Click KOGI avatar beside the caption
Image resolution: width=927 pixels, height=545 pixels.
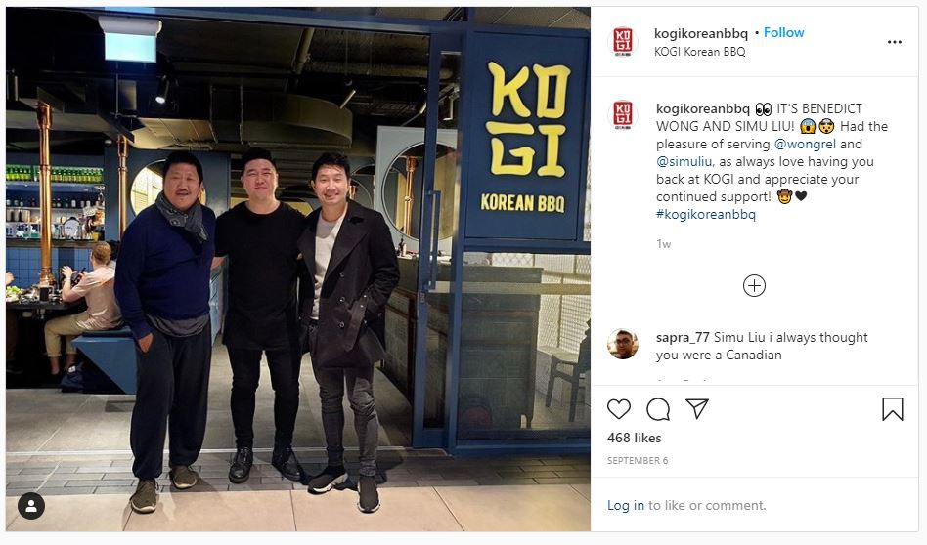(x=623, y=114)
